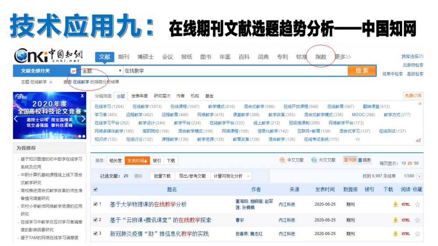This screenshot has width=438, height=246.
Task: Star the first article as favorite
Action: (x=417, y=204)
